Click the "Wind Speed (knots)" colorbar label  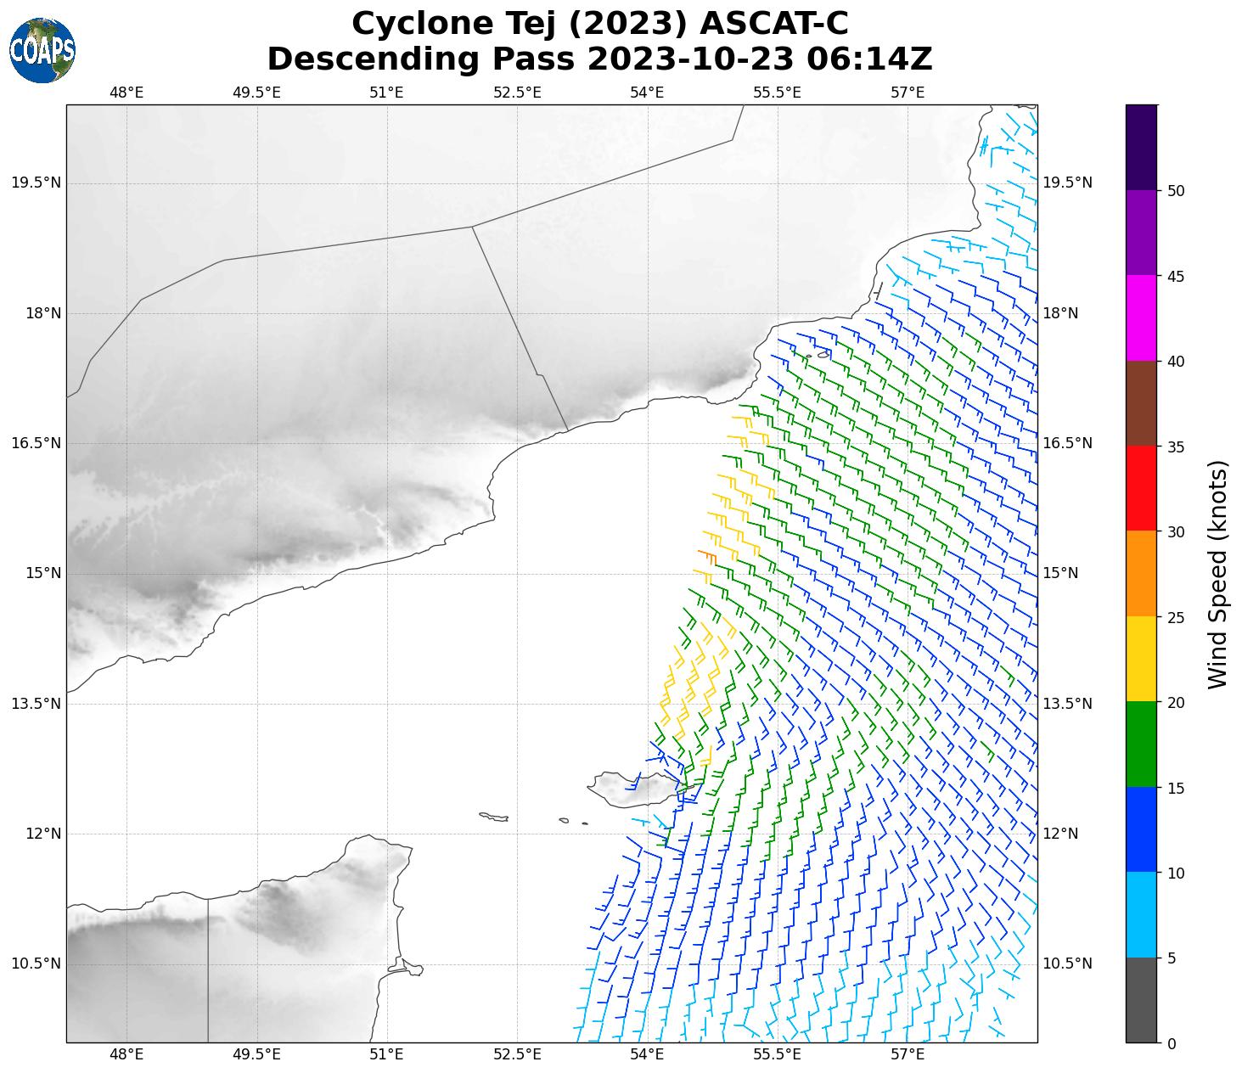(1217, 574)
